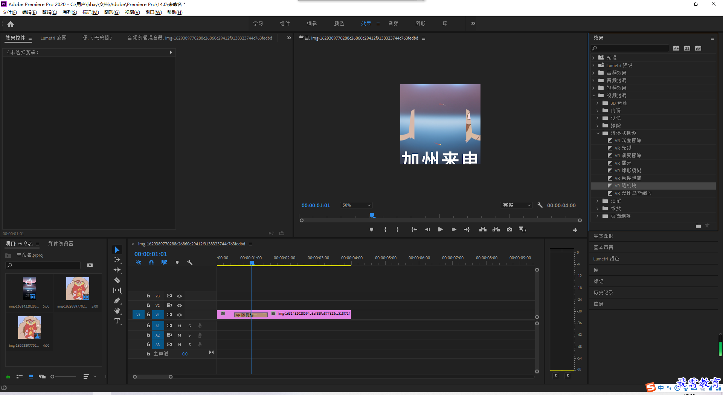723x395 pixels.
Task: Collapse the 沉浸式视频 folder
Action: coord(598,133)
